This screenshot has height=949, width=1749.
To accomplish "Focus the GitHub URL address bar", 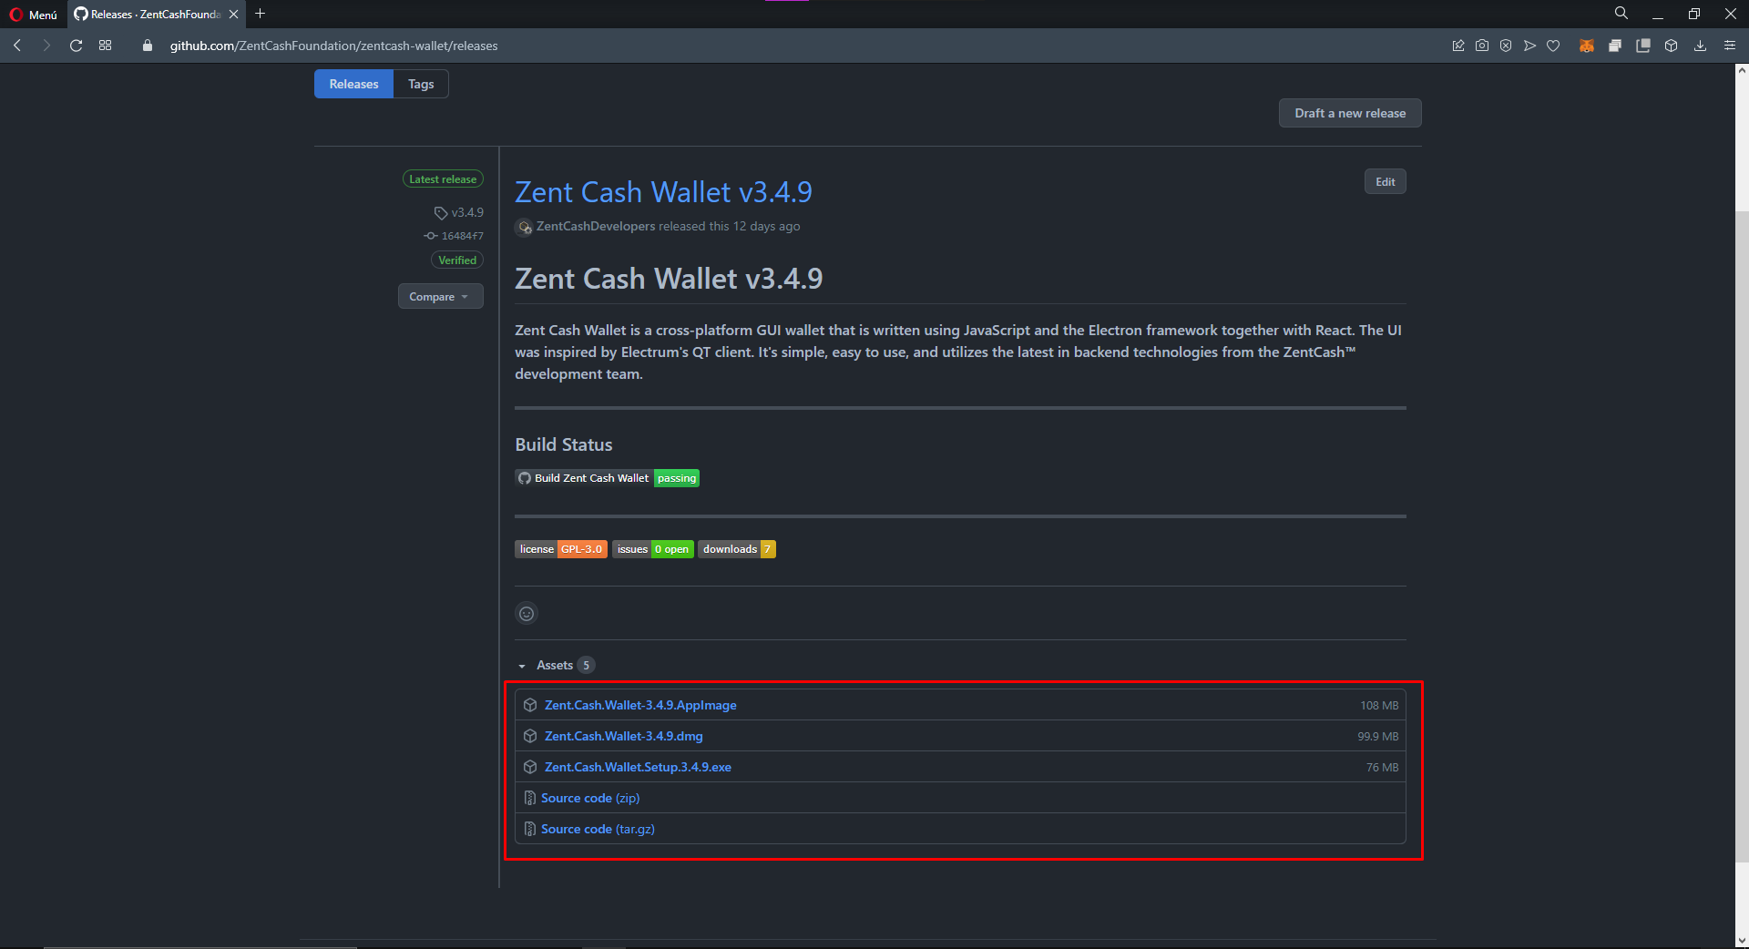I will [333, 46].
